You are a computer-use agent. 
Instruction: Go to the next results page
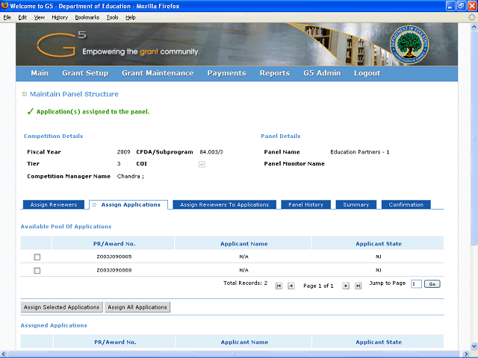pos(346,286)
